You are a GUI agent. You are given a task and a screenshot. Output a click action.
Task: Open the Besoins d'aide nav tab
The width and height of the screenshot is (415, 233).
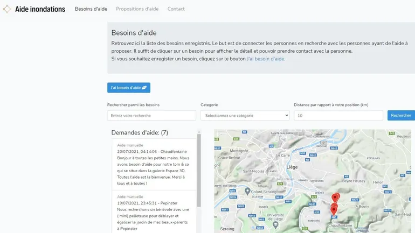pos(91,9)
